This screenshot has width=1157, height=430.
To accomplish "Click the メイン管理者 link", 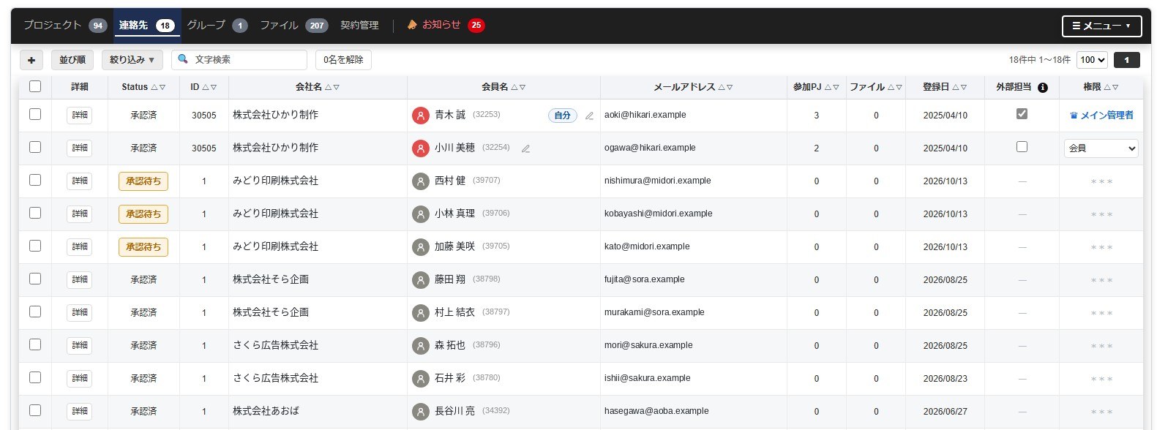I will (1101, 116).
